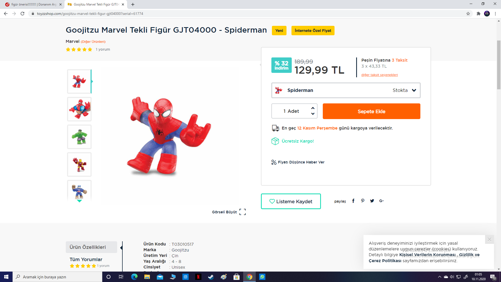501x282 pixels.
Task: Share product on Google Plus icon
Action: [381, 201]
